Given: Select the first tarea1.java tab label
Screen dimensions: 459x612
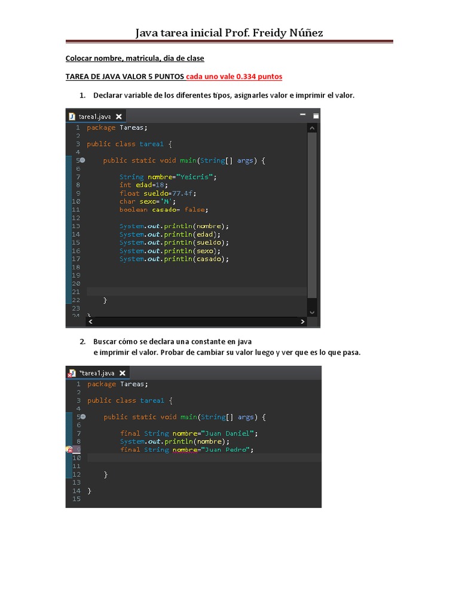Looking at the screenshot, I should [95, 117].
